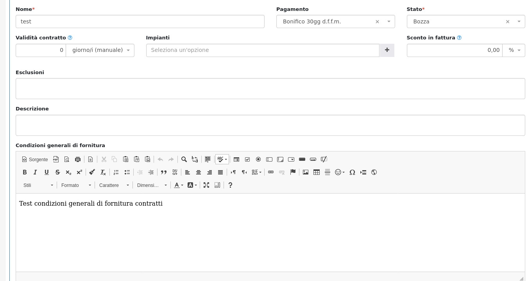Screen dimensions: 528x281
Task: Toggle Sorgente source view
Action: pos(35,159)
